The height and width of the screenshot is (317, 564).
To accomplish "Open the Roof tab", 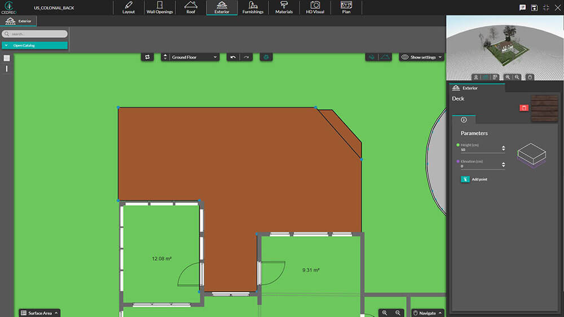I will point(191,7).
